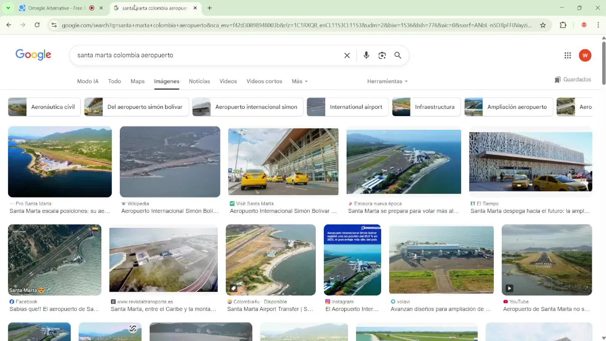Image resolution: width=606 pixels, height=341 pixels.
Task: Open the Herramientas dropdown
Action: click(x=387, y=81)
